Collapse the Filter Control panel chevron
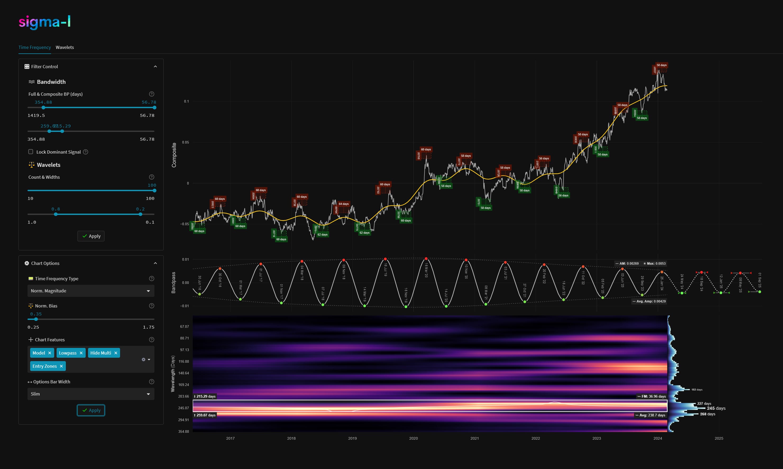The width and height of the screenshot is (783, 469). pos(155,67)
